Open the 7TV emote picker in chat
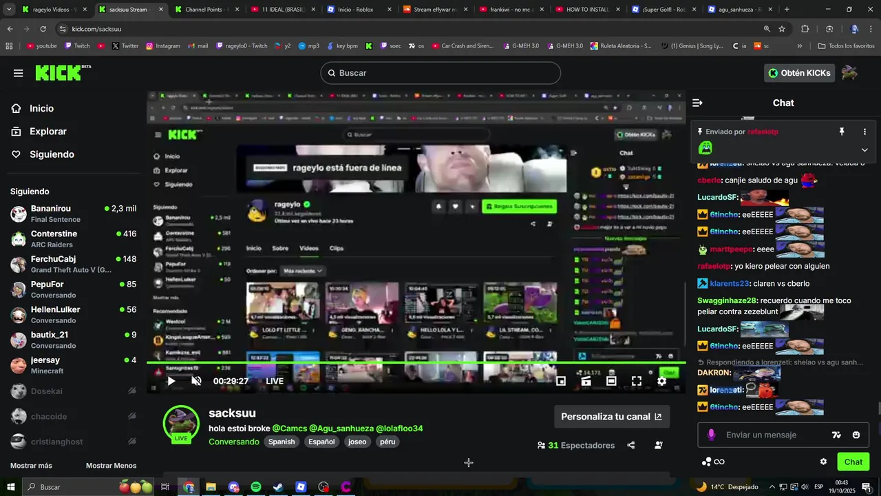881x496 pixels. [x=836, y=435]
